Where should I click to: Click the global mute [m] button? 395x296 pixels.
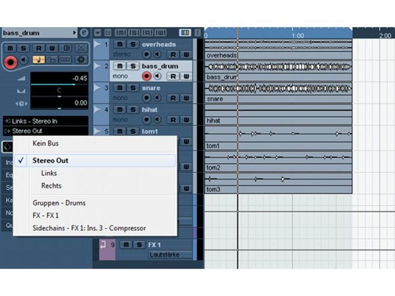121,33
